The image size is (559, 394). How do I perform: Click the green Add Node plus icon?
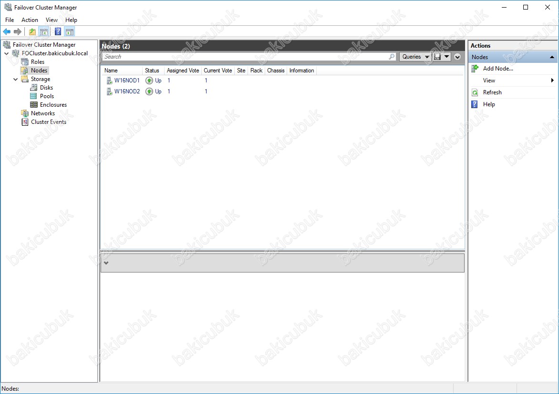coord(475,69)
